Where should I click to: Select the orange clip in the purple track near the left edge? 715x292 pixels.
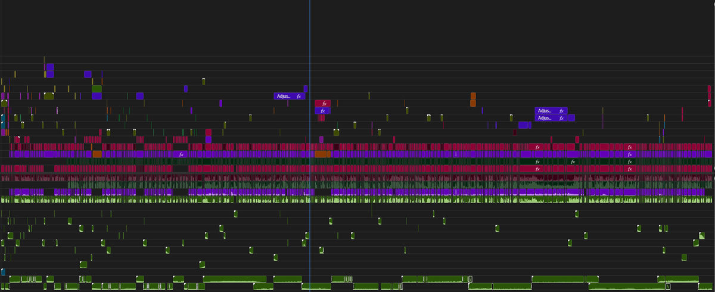(x=97, y=154)
